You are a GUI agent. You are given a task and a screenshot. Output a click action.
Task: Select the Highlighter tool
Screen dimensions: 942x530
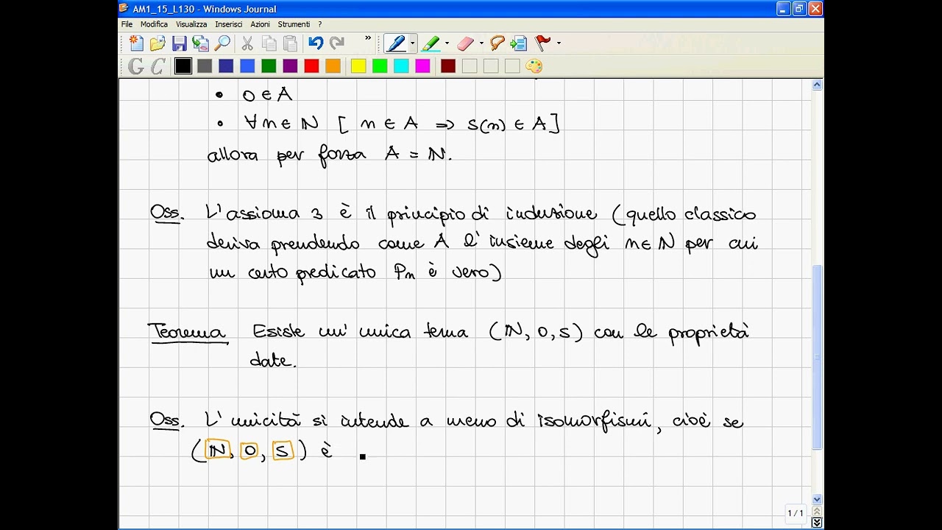point(431,43)
